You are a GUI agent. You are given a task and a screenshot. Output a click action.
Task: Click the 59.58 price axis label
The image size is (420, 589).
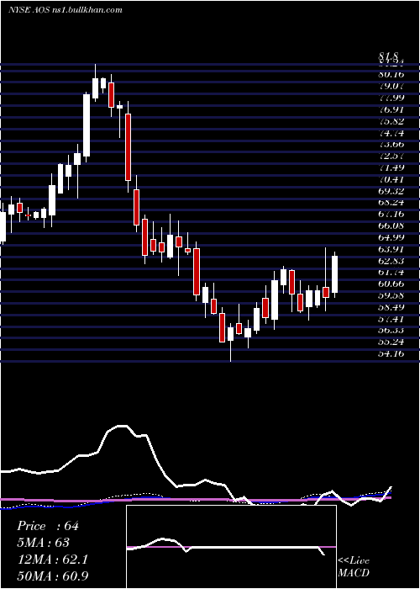(391, 295)
